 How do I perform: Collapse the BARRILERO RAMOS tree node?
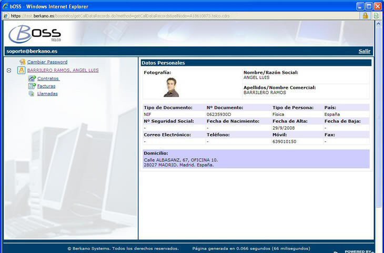[9, 70]
